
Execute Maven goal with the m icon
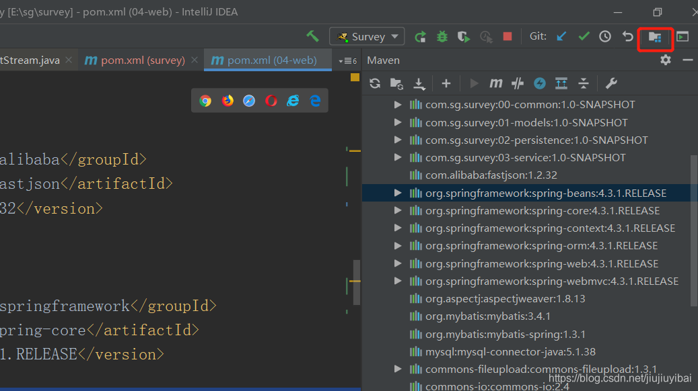click(495, 83)
